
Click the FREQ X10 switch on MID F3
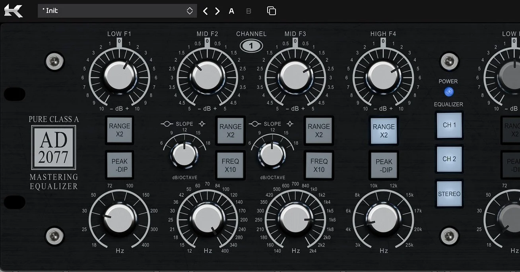click(318, 165)
